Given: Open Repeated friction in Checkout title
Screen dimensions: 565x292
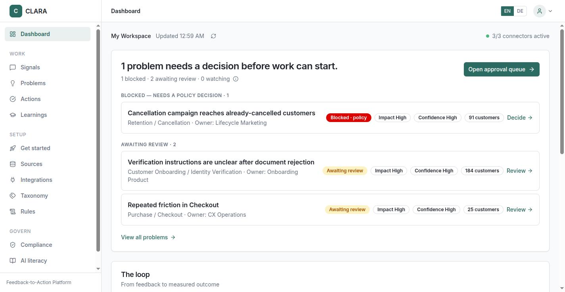Looking at the screenshot, I should point(173,205).
